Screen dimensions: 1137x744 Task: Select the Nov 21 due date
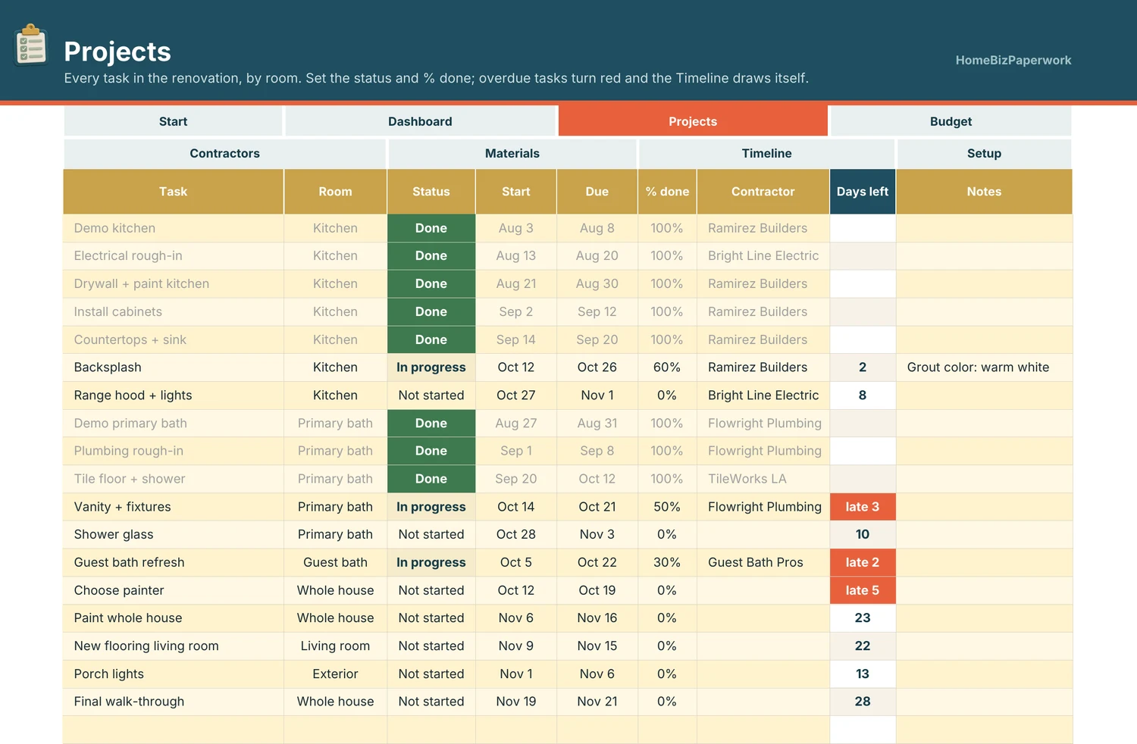coord(597,702)
